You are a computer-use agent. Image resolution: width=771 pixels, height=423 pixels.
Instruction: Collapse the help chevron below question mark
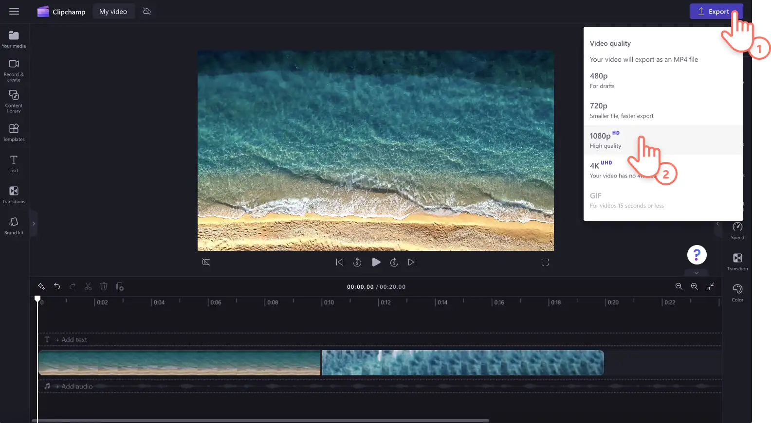coord(697,273)
